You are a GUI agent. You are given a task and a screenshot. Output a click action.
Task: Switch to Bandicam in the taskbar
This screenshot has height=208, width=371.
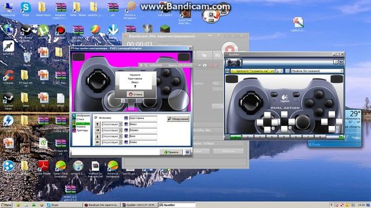tap(102, 205)
